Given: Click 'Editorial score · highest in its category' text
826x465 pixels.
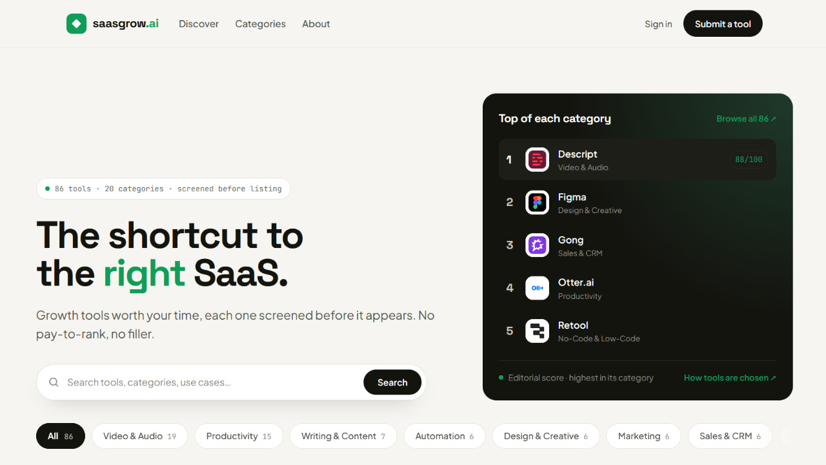Looking at the screenshot, I should point(581,378).
